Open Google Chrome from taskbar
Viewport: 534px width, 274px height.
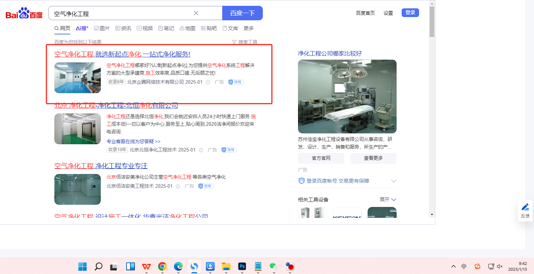tap(162, 266)
